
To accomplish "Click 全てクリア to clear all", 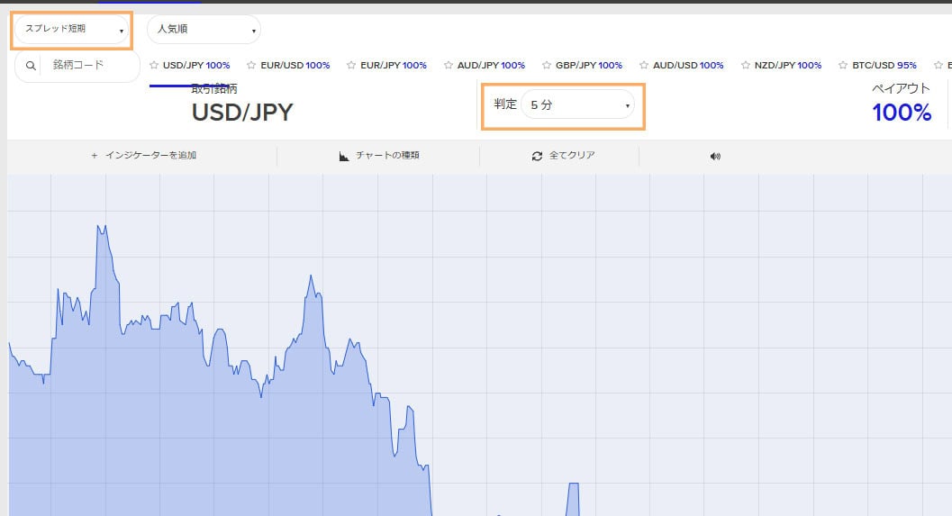I will tap(572, 156).
